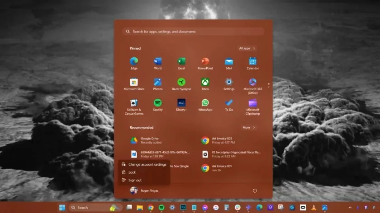Click the Start menu search field
Viewport: 380px width, 213px height.
(x=193, y=32)
